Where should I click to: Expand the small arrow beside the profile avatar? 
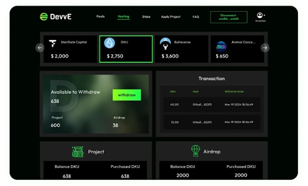coord(265,15)
